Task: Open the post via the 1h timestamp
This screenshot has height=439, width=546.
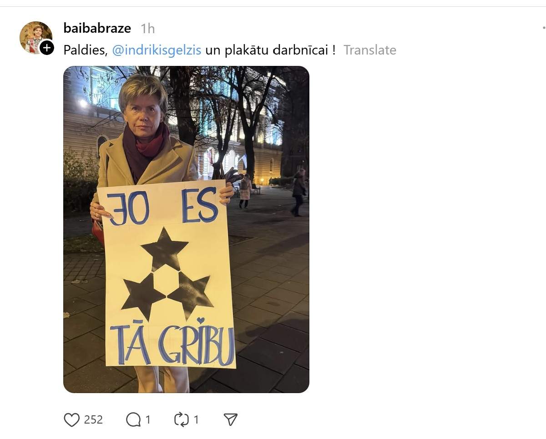Action: pos(148,29)
